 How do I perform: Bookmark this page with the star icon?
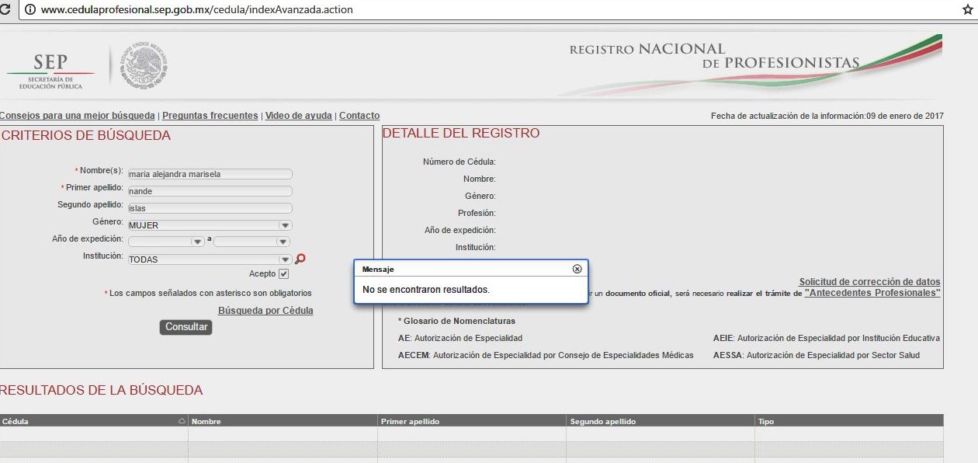click(x=967, y=10)
